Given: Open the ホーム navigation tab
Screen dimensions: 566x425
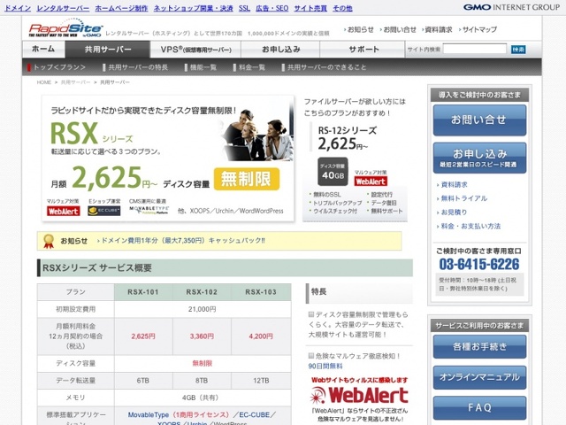Looking at the screenshot, I should (x=43, y=49).
